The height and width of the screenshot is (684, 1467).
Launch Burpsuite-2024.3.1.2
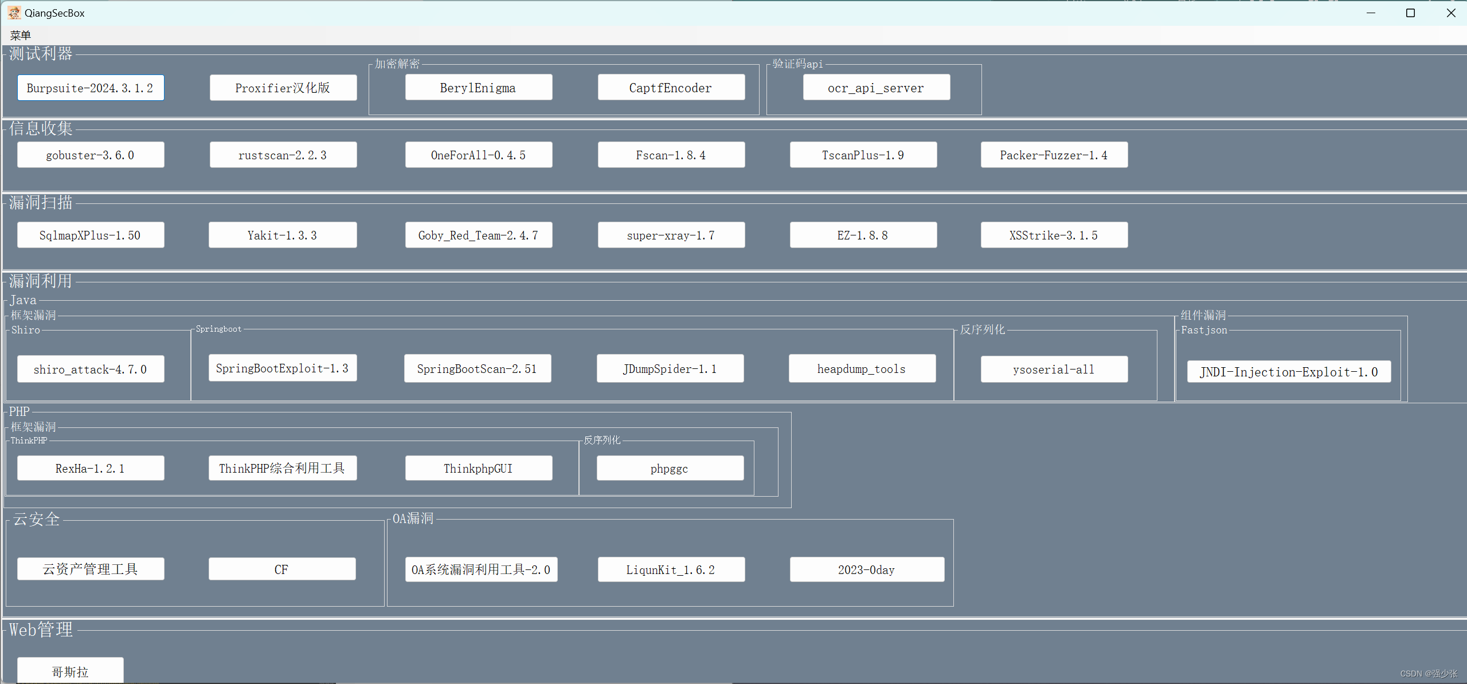tap(91, 88)
